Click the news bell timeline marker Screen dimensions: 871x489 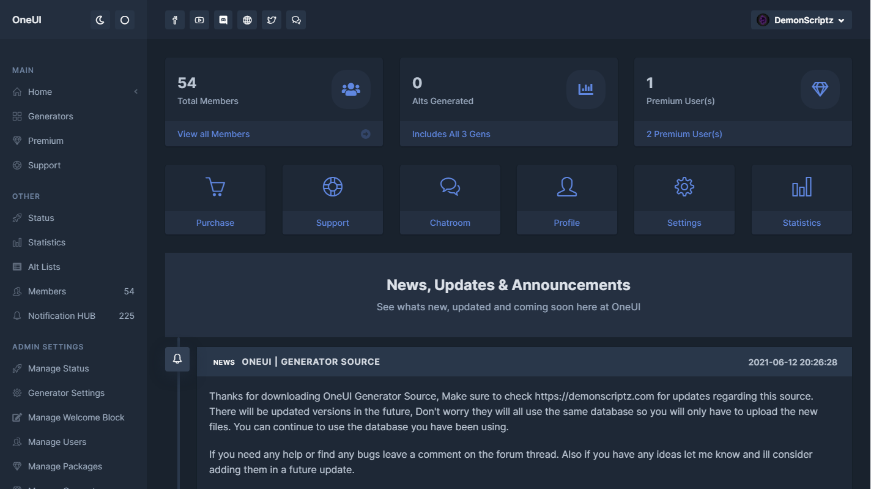(x=177, y=359)
